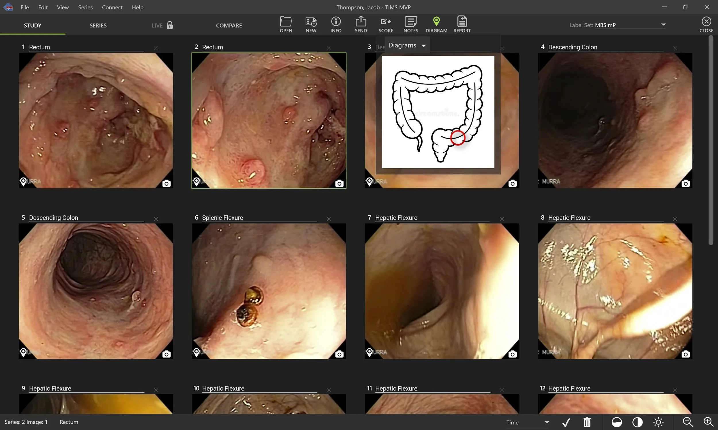Select the image 5 Descending Colon thumbnail

pos(96,291)
